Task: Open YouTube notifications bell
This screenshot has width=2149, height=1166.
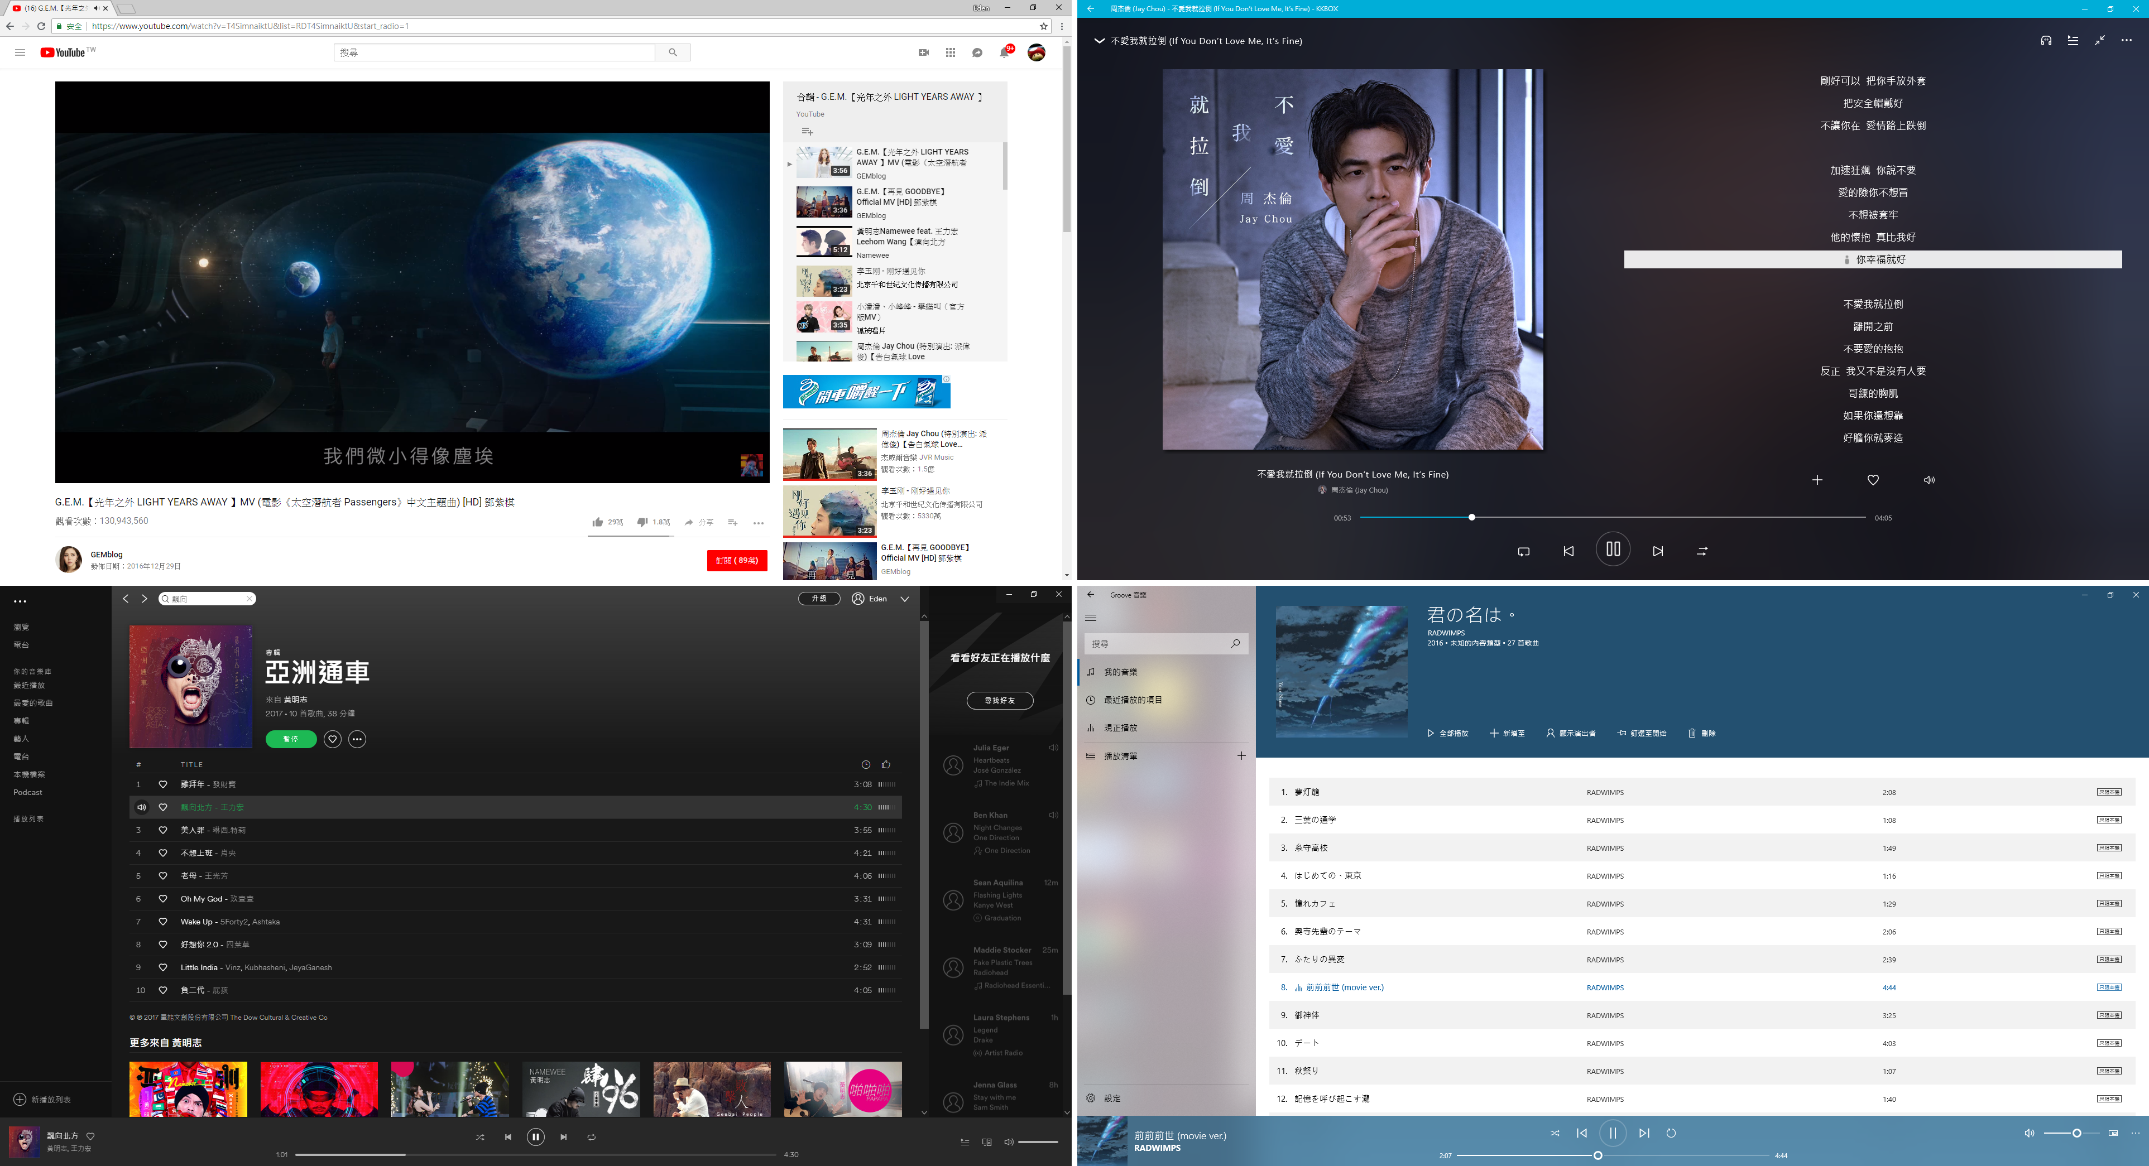Action: 1004,52
